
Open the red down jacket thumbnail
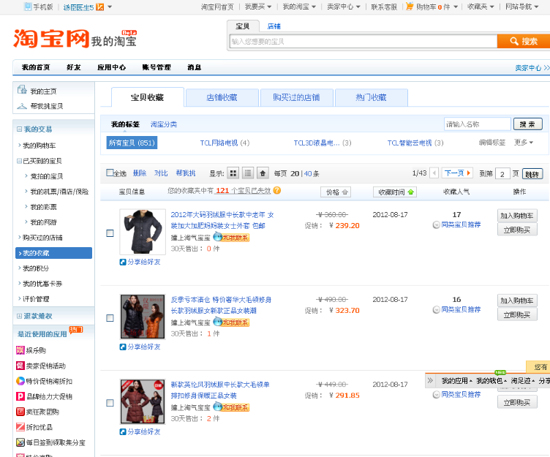[x=143, y=401]
